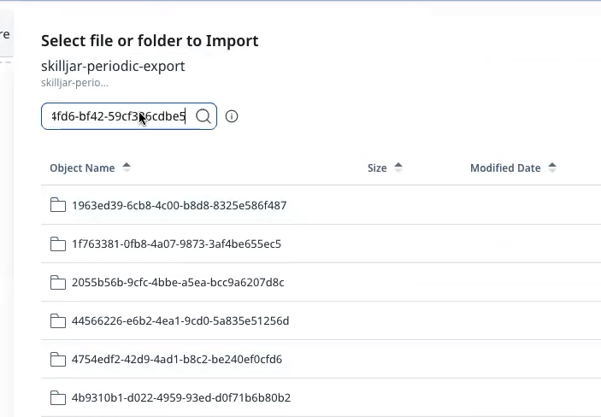Screen dimensions: 601x417
Task: Sort by Size arrow
Action: (398, 167)
